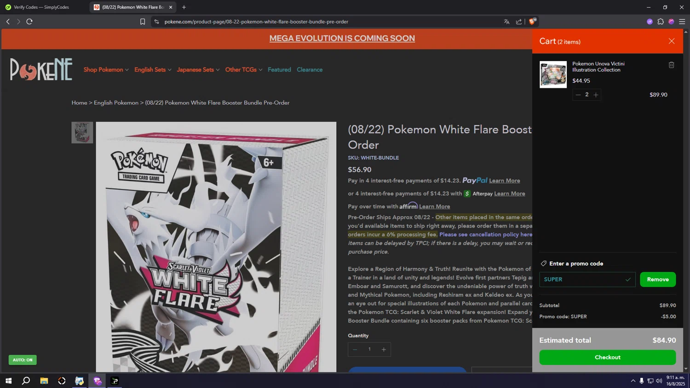The width and height of the screenshot is (690, 388).
Task: Open extensions puzzle icon
Action: point(661,22)
